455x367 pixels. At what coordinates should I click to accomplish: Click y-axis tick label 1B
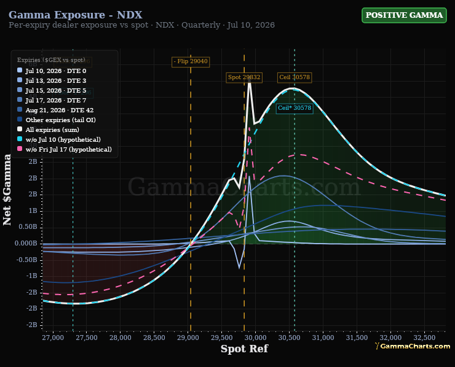pos(33,211)
